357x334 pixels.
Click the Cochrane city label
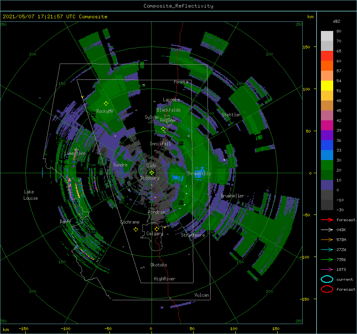click(130, 222)
